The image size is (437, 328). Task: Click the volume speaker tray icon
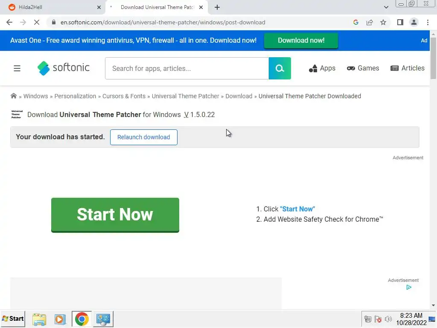pos(388,319)
